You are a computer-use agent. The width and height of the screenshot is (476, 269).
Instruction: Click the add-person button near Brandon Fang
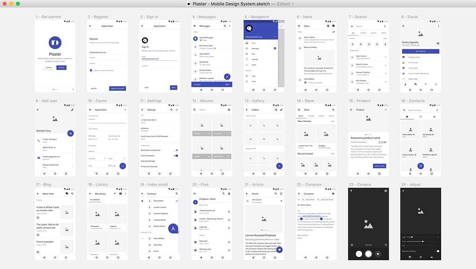71,133
